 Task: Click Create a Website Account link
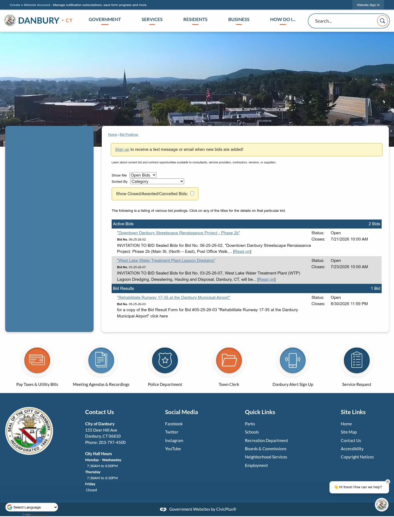30,5
